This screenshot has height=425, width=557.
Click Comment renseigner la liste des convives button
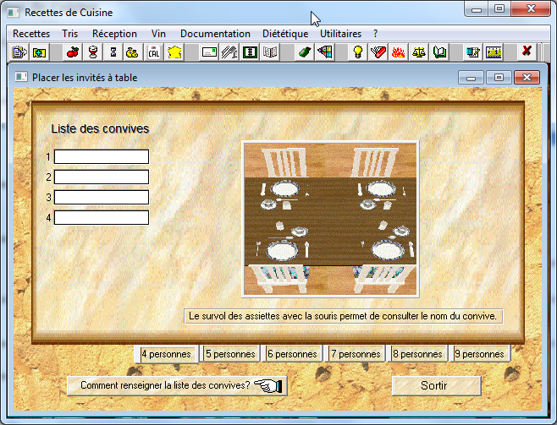click(177, 385)
